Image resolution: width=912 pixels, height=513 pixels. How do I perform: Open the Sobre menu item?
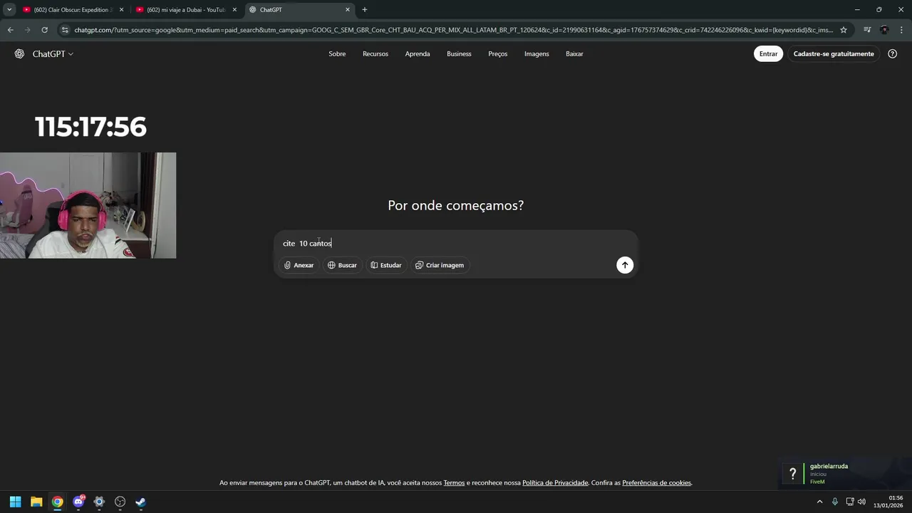337,54
